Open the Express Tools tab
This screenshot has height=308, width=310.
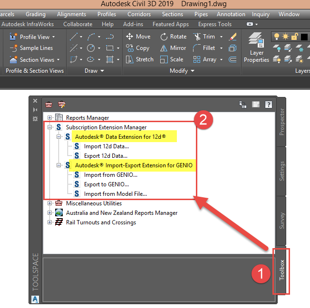click(x=215, y=24)
